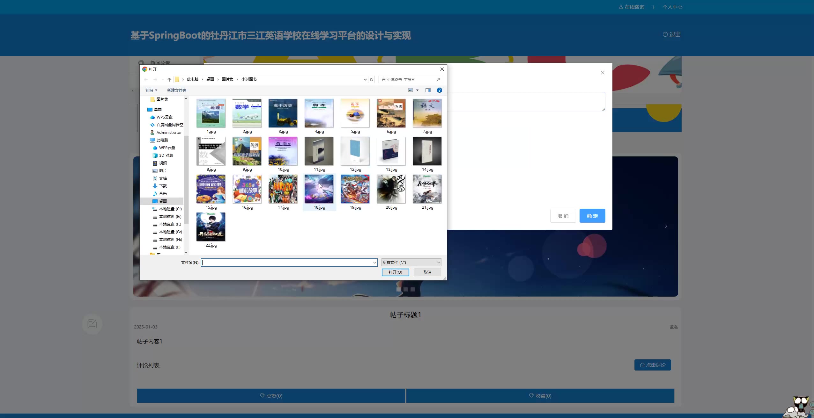The image size is (814, 418).
Task: Select 本地磁盘 (E:) in navigation pane
Action: (170, 217)
